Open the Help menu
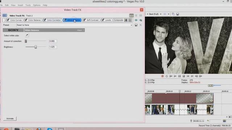 coord(45,5)
